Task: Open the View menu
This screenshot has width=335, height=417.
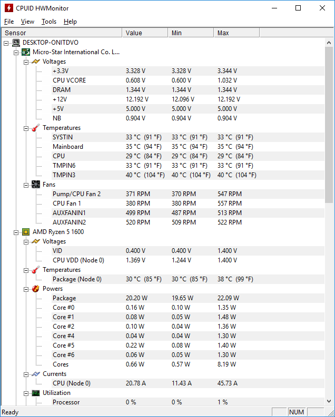Action: [x=27, y=22]
